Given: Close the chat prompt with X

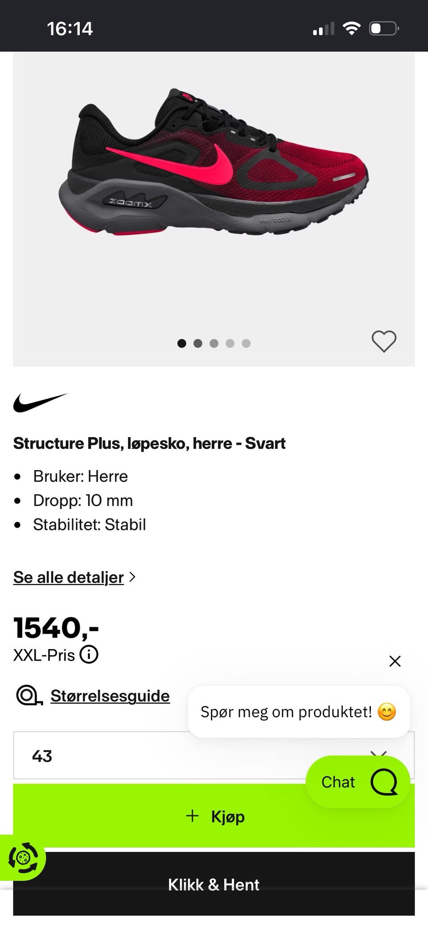Looking at the screenshot, I should [x=395, y=661].
